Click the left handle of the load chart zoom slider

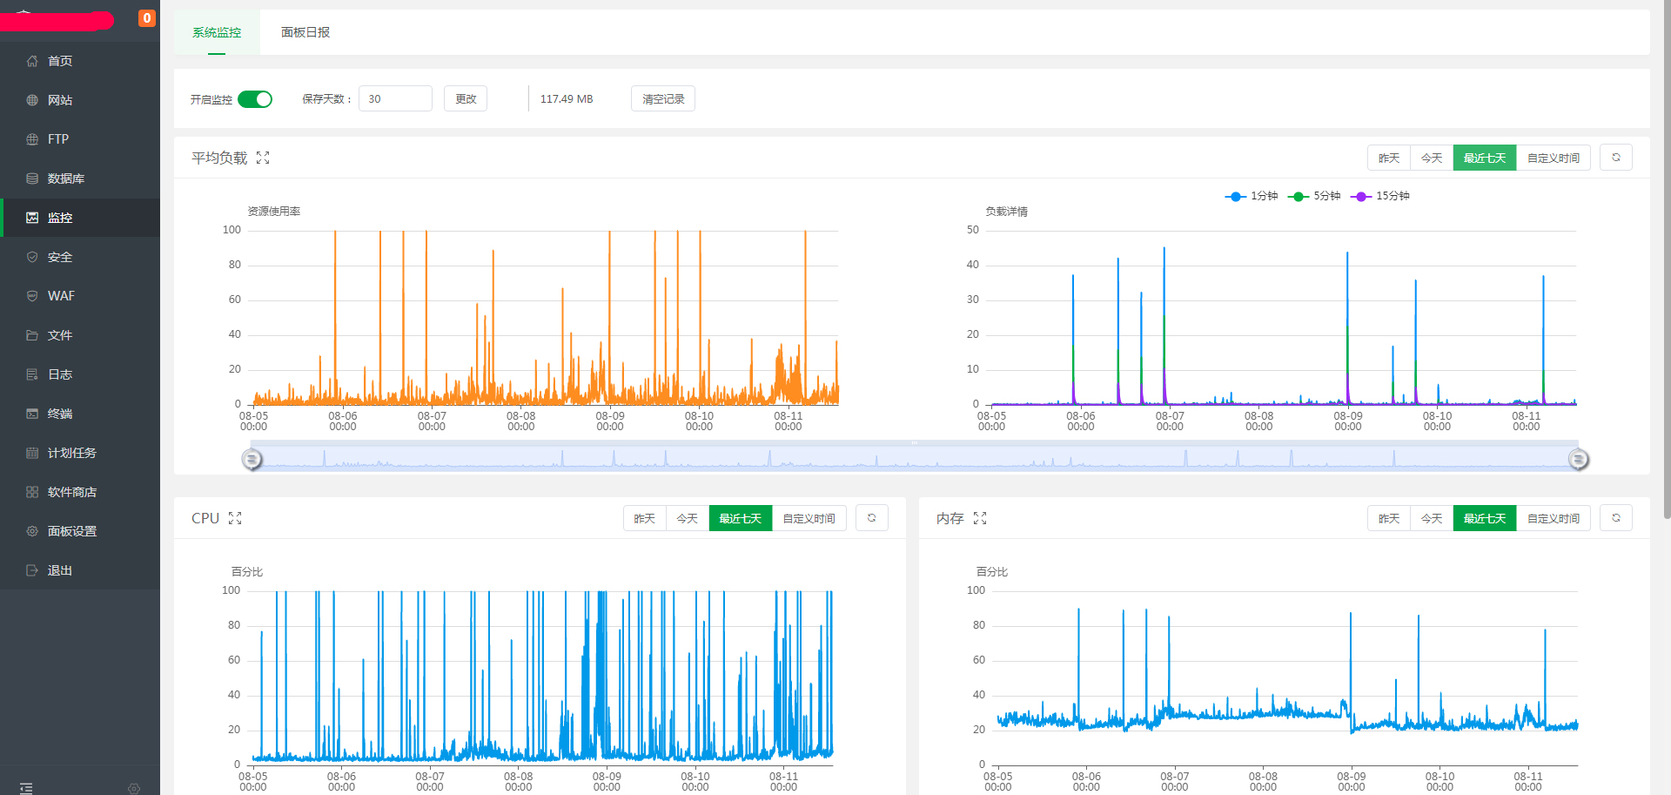pyautogui.click(x=252, y=459)
